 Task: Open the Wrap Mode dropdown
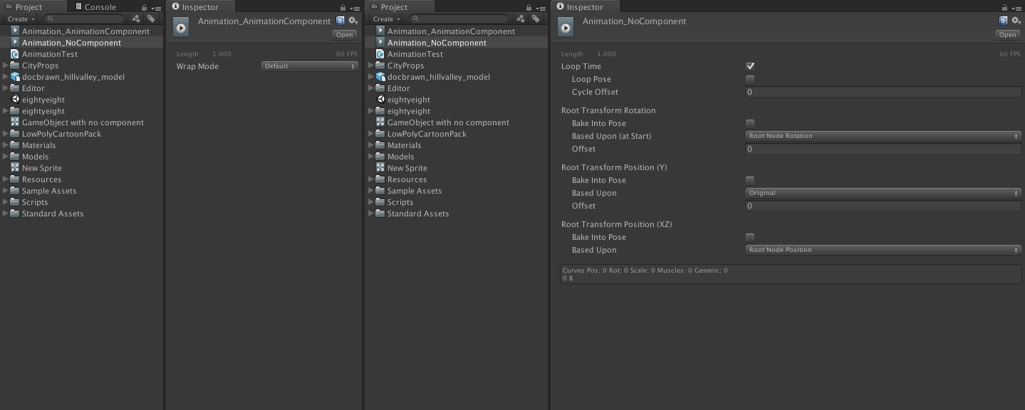point(309,65)
